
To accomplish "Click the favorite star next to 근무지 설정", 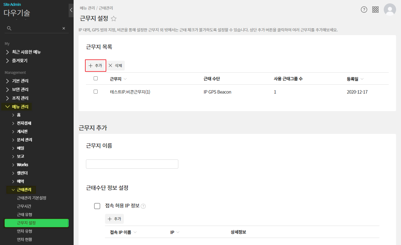I will click(114, 18).
